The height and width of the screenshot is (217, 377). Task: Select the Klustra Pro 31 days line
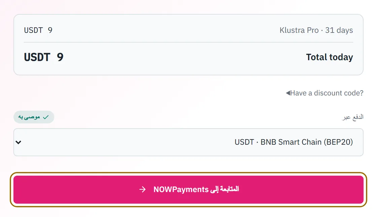316,30
